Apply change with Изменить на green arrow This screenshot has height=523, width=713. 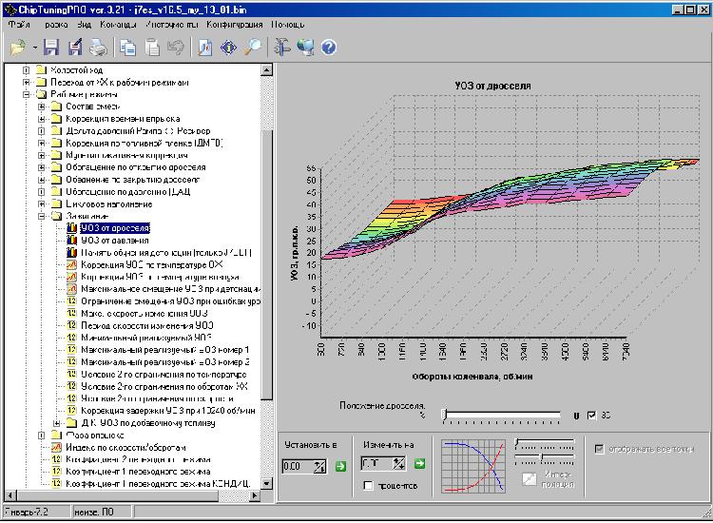click(x=419, y=464)
